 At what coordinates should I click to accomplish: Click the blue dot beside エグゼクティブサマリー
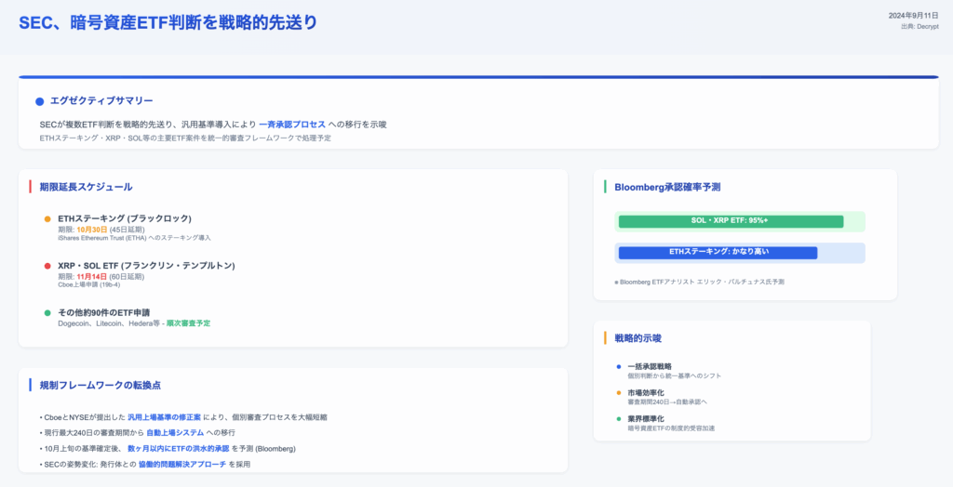(39, 101)
